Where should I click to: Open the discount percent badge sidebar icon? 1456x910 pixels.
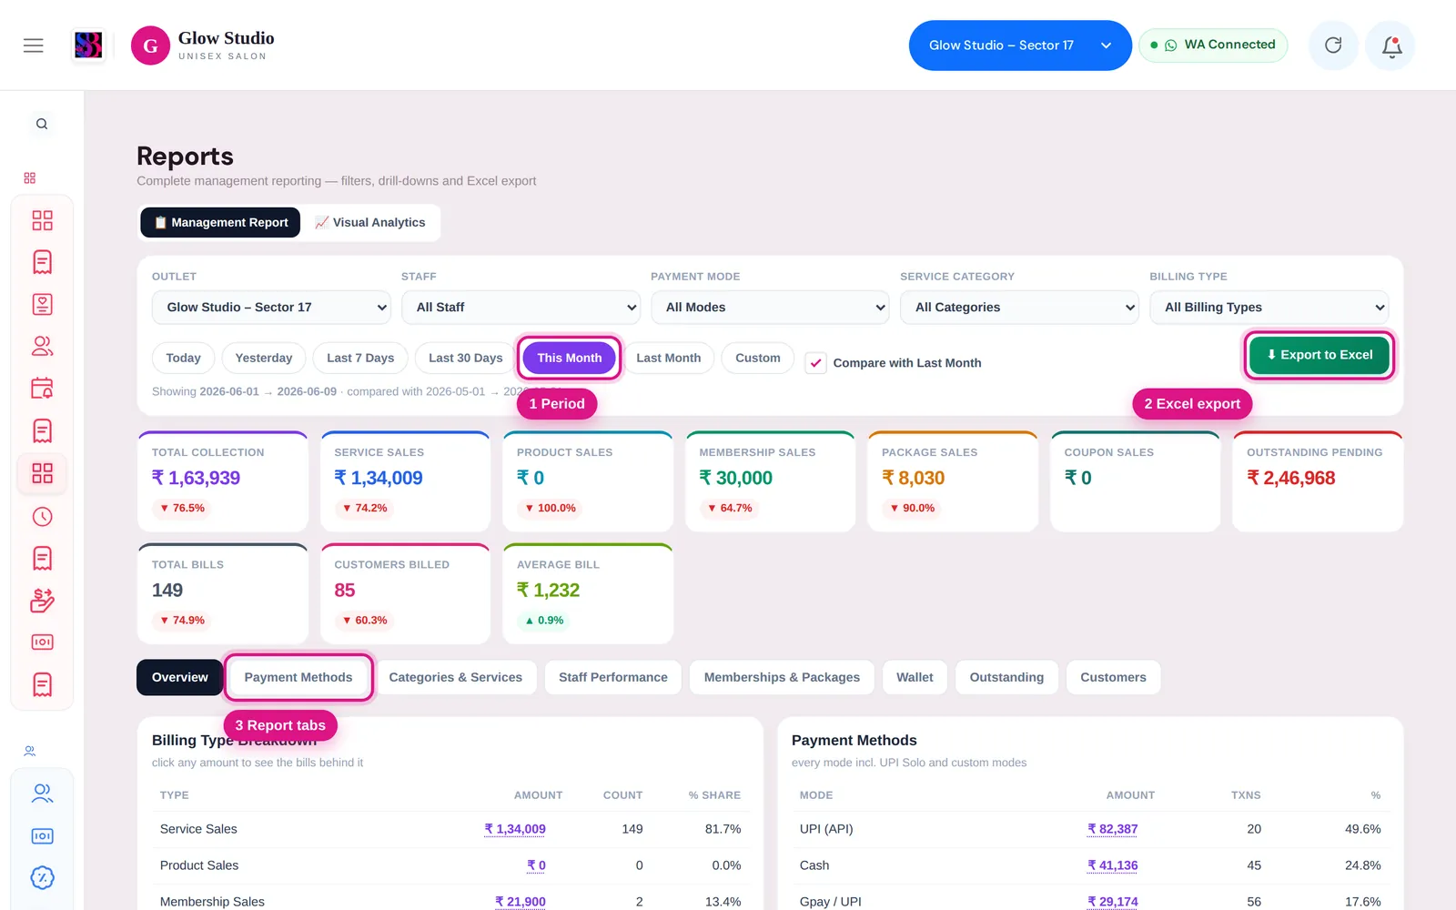[x=42, y=878]
